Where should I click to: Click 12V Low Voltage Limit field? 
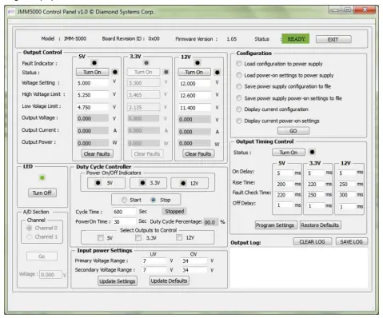[195, 108]
